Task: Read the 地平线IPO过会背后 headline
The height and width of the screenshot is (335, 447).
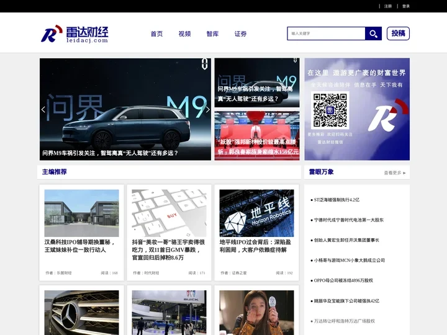Action: coord(255,246)
